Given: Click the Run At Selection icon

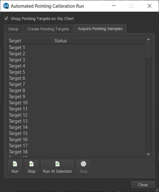Looking at the screenshot, I should click(x=57, y=164).
